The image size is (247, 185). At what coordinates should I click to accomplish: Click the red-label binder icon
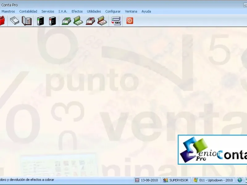point(52,21)
